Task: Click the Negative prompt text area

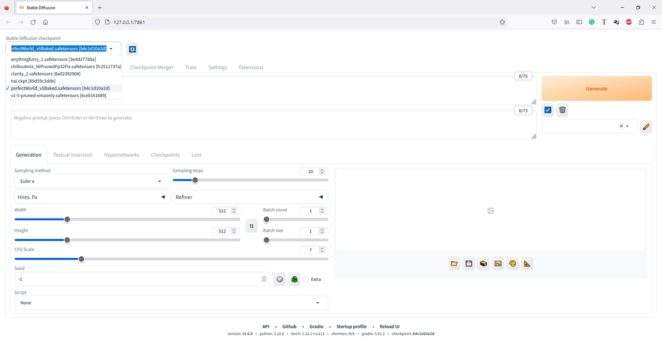Action: 273,125
